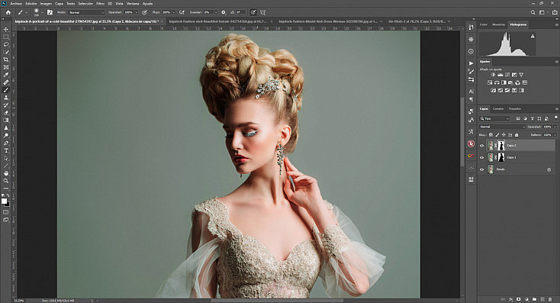Click the foreground color swatch

pyautogui.click(x=5, y=201)
